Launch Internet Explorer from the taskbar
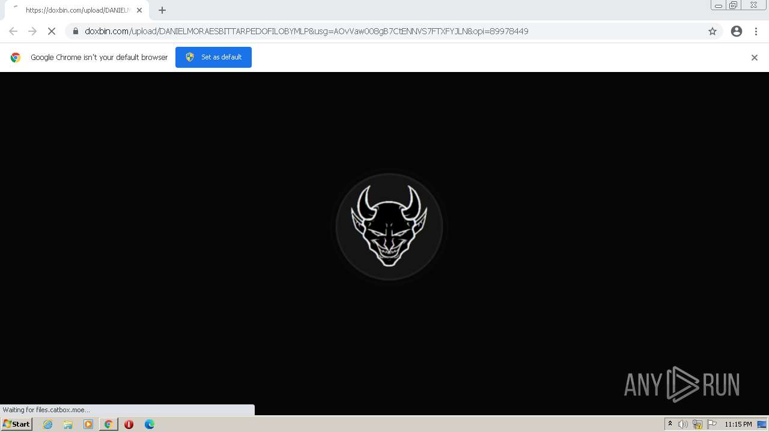769x432 pixels. click(48, 424)
